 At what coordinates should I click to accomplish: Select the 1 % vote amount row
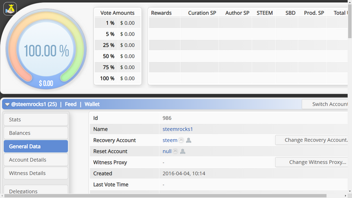[x=118, y=23]
